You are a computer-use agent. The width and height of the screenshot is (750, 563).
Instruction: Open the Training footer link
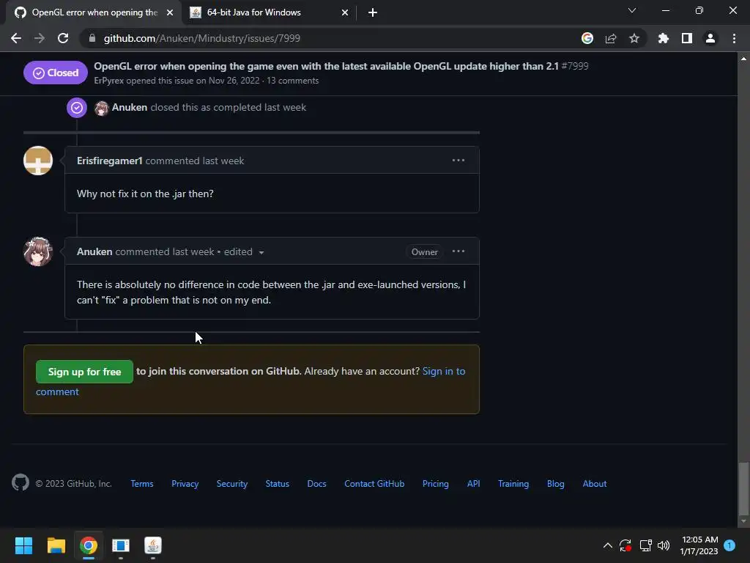pyautogui.click(x=513, y=484)
